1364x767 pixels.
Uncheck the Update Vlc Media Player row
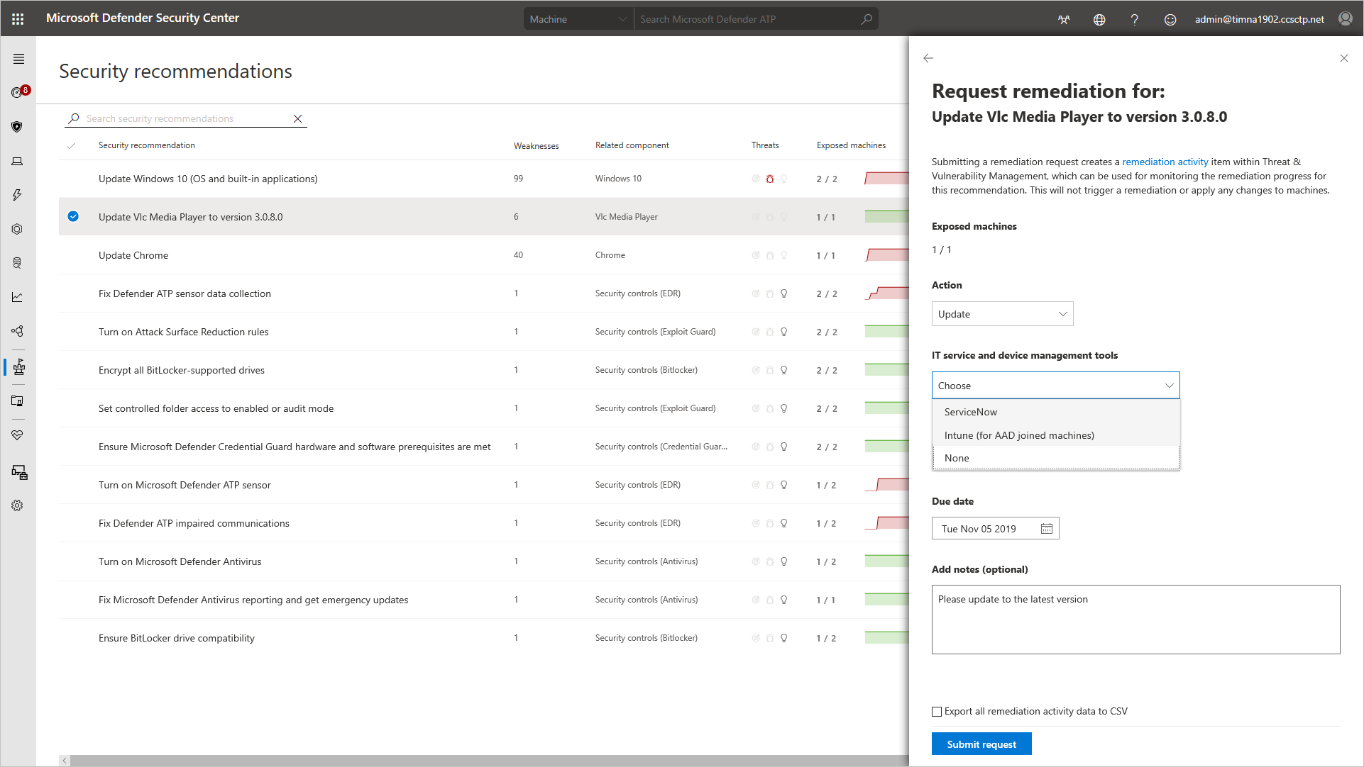(73, 216)
